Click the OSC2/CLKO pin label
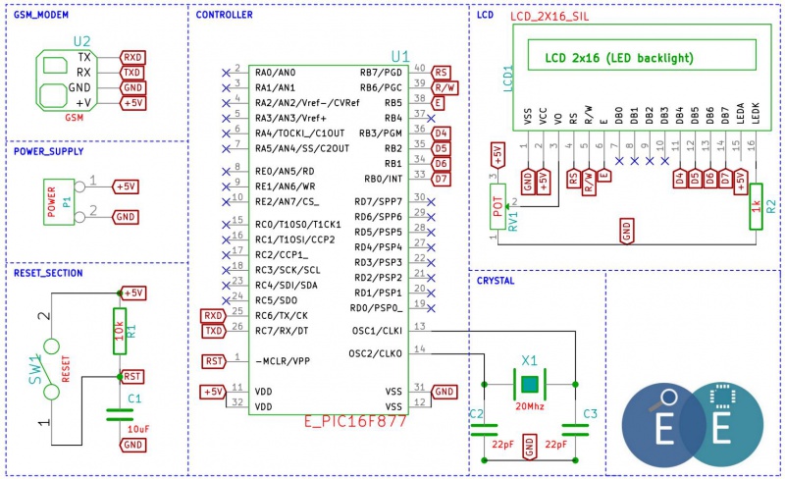This screenshot has width=785, height=479. (376, 353)
